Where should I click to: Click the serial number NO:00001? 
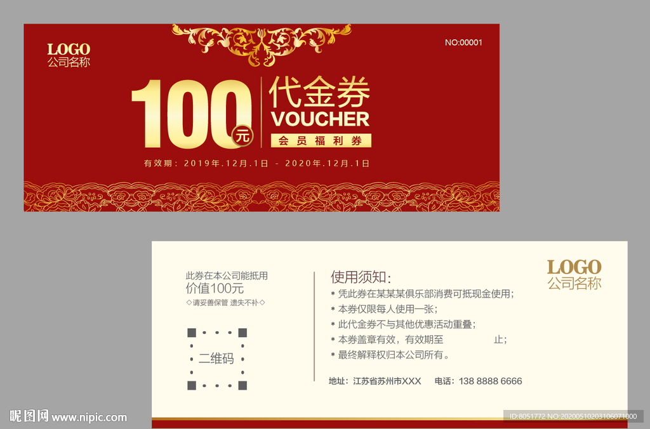(x=463, y=43)
